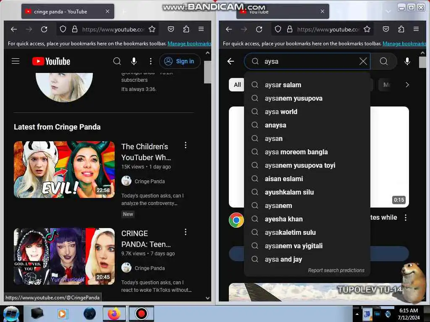Bookmark the page with star in right window
Image resolution: width=430 pixels, height=322 pixels.
pyautogui.click(x=367, y=29)
